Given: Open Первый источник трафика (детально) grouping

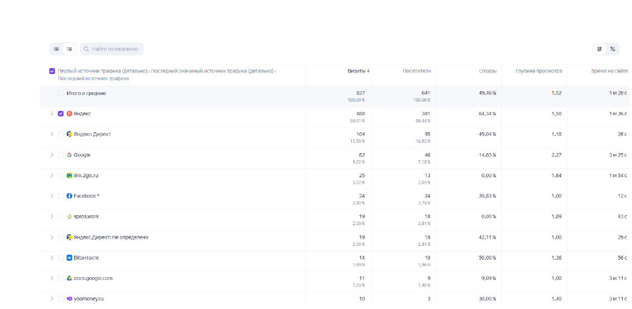Looking at the screenshot, I should click(x=103, y=71).
